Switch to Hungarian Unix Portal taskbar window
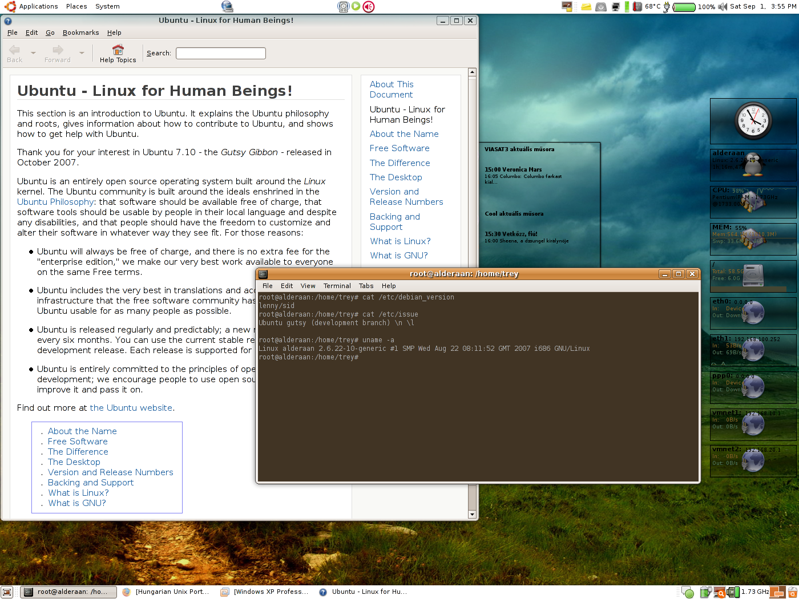Viewport: 799px width, 599px height. [166, 592]
